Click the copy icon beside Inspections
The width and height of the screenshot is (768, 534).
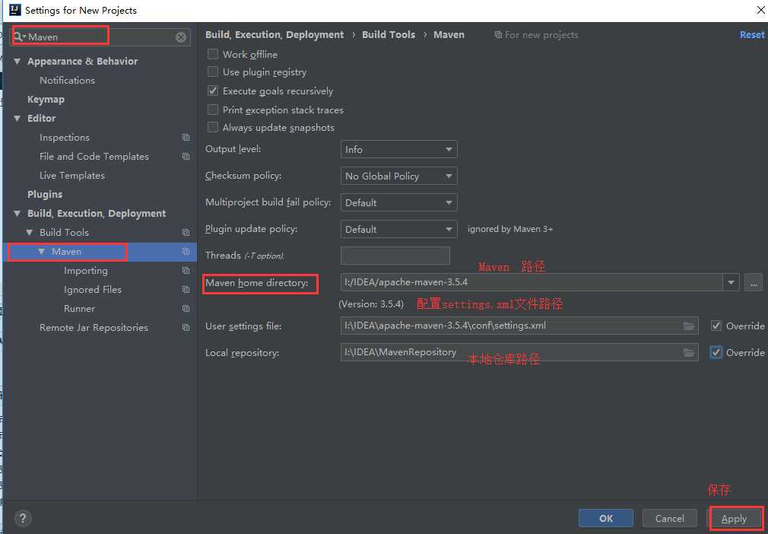[186, 138]
